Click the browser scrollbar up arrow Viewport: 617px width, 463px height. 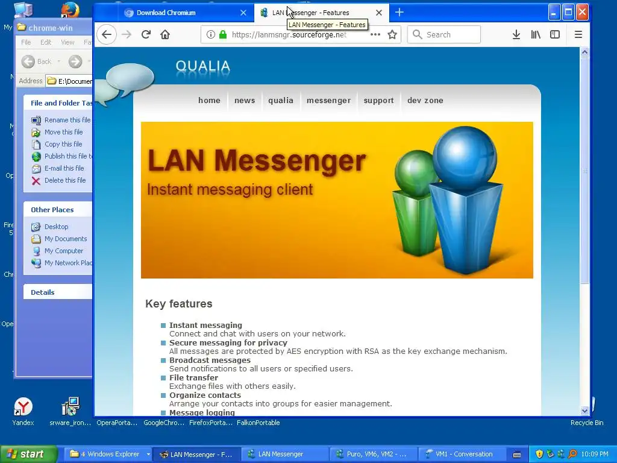tap(584, 52)
